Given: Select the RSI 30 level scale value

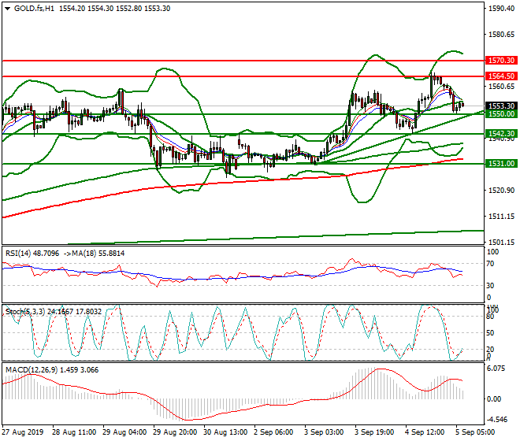Looking at the screenshot, I should tap(490, 286).
